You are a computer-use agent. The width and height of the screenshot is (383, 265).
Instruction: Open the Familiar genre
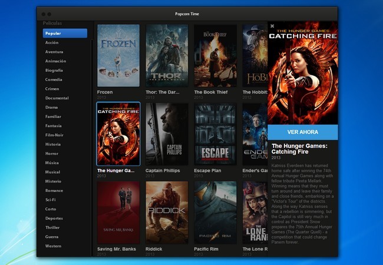point(53,117)
